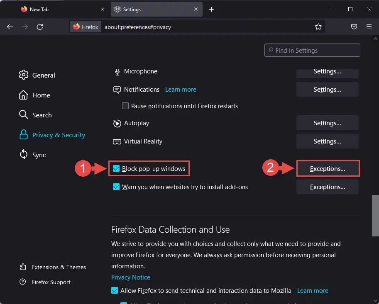
Task: Click the Microphone permission icon
Action: 117,72
